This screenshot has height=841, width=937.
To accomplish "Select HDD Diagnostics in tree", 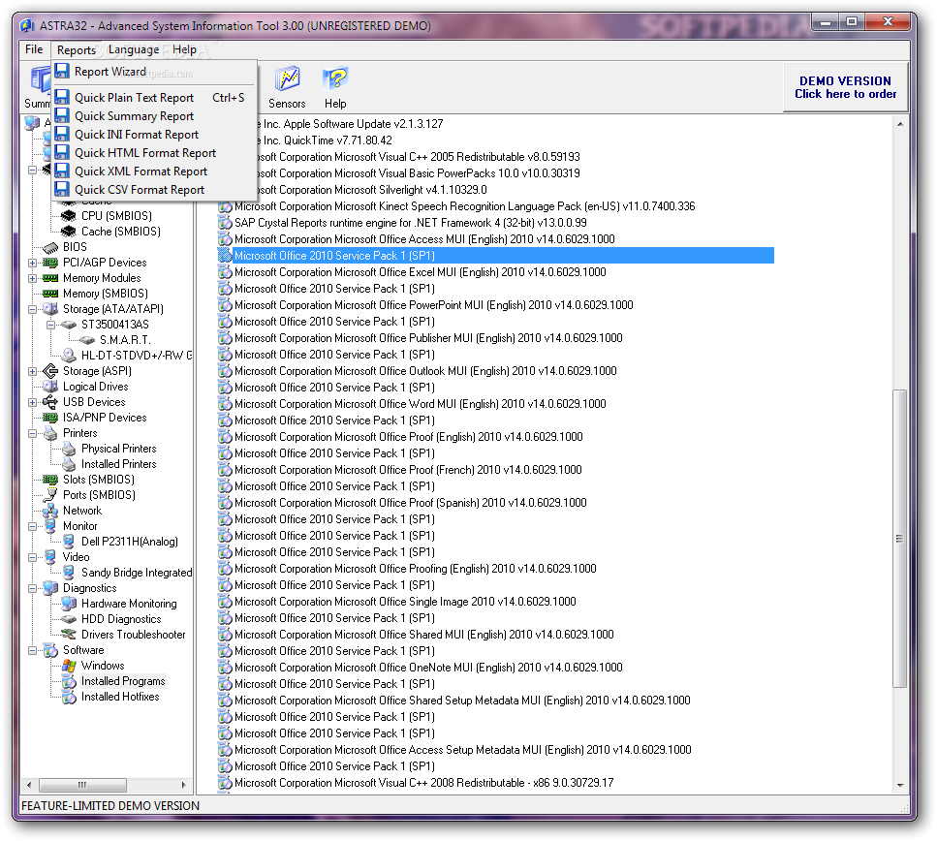I will click(x=121, y=619).
